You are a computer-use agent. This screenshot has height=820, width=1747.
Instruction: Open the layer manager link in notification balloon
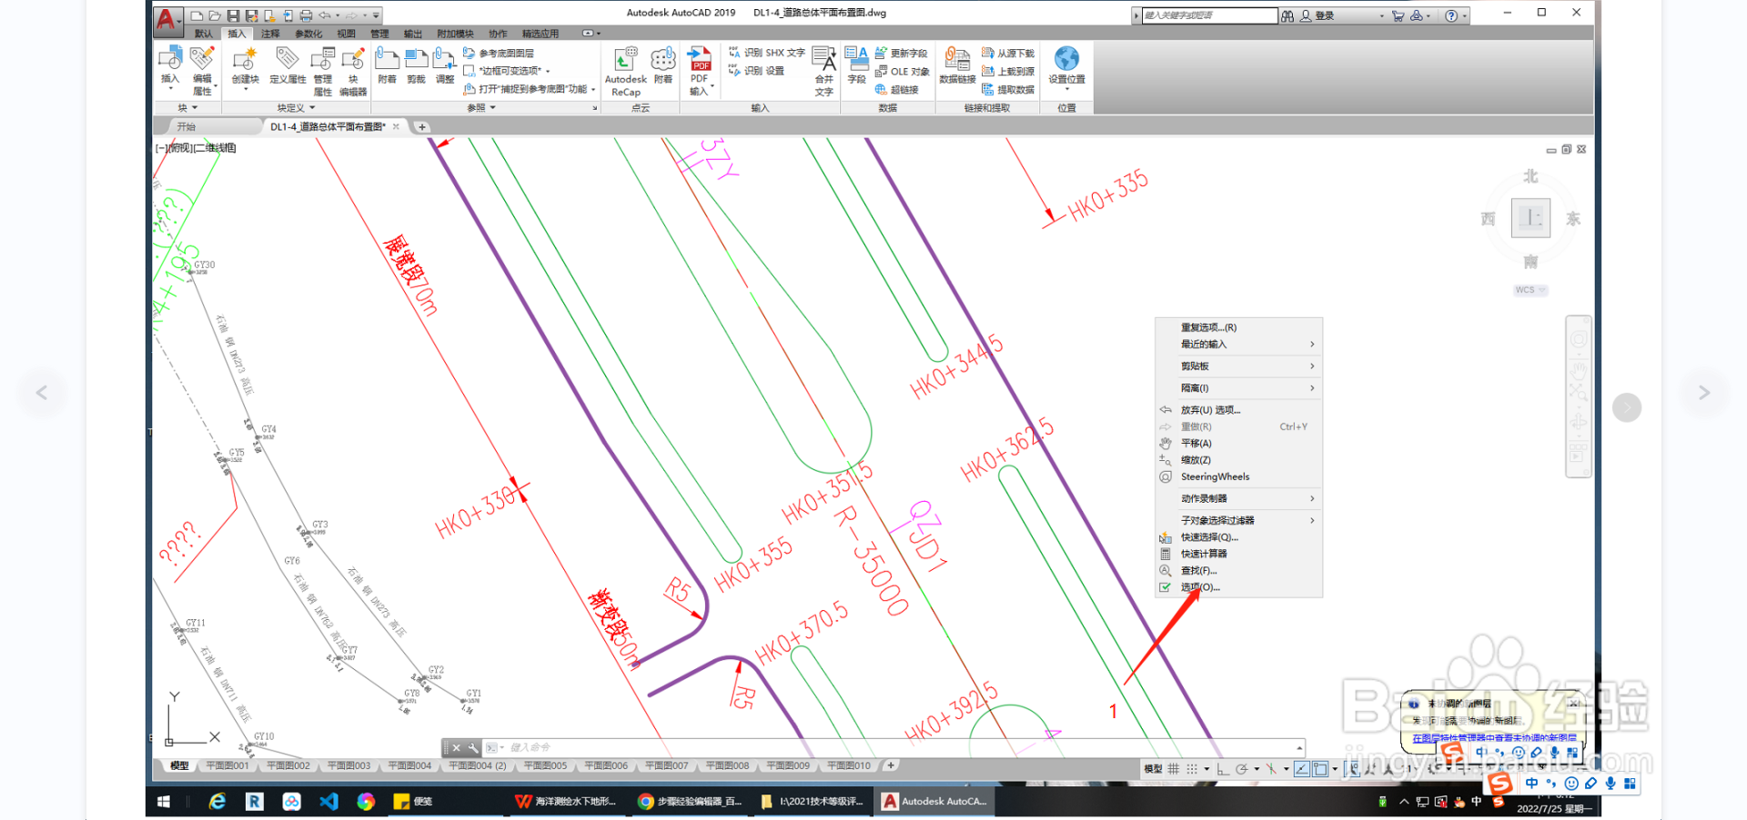[x=1494, y=738]
